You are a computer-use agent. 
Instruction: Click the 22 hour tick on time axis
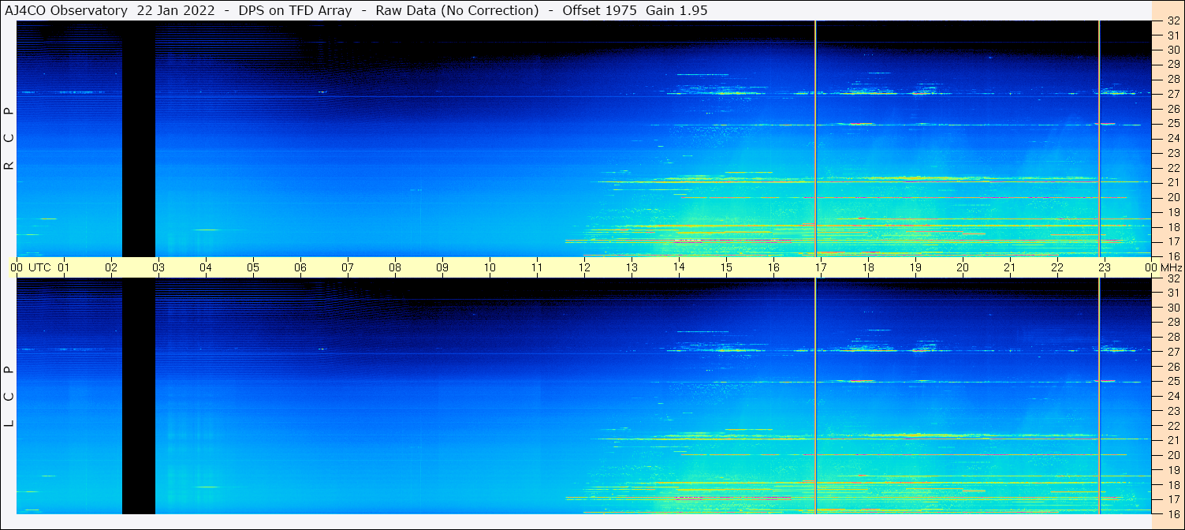click(x=1057, y=267)
